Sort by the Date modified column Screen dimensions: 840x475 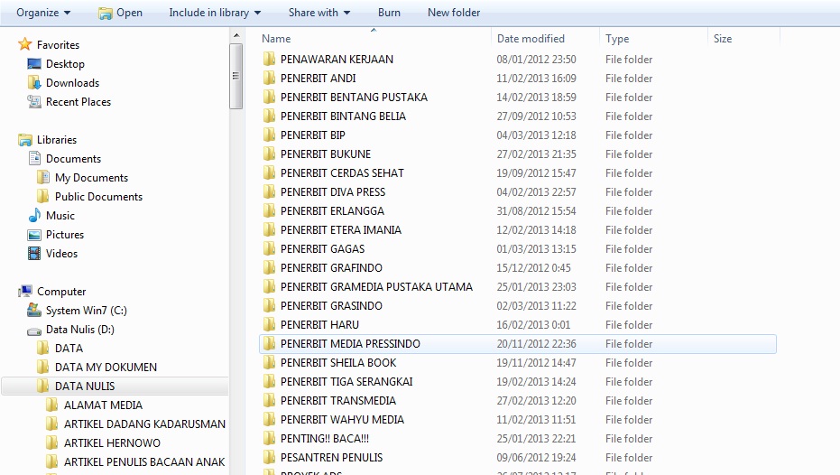coord(531,39)
